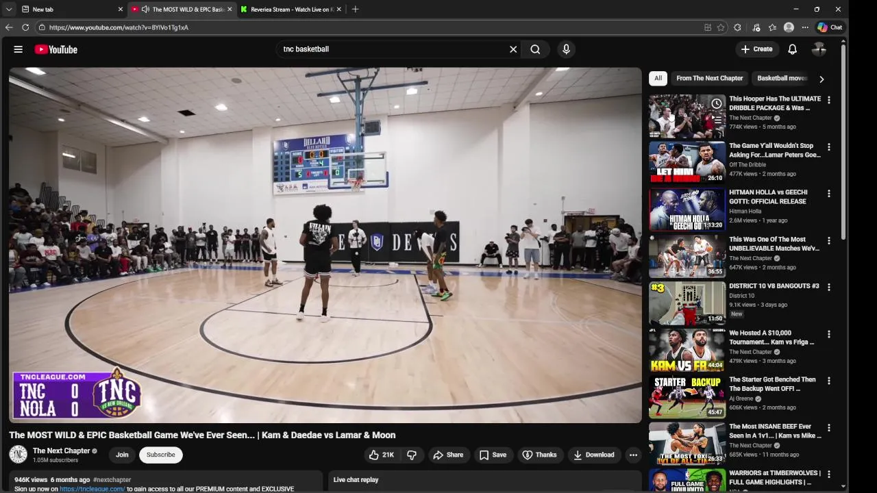Send Thanks to the creator
Viewport: 877px width, 493px height.
point(539,455)
